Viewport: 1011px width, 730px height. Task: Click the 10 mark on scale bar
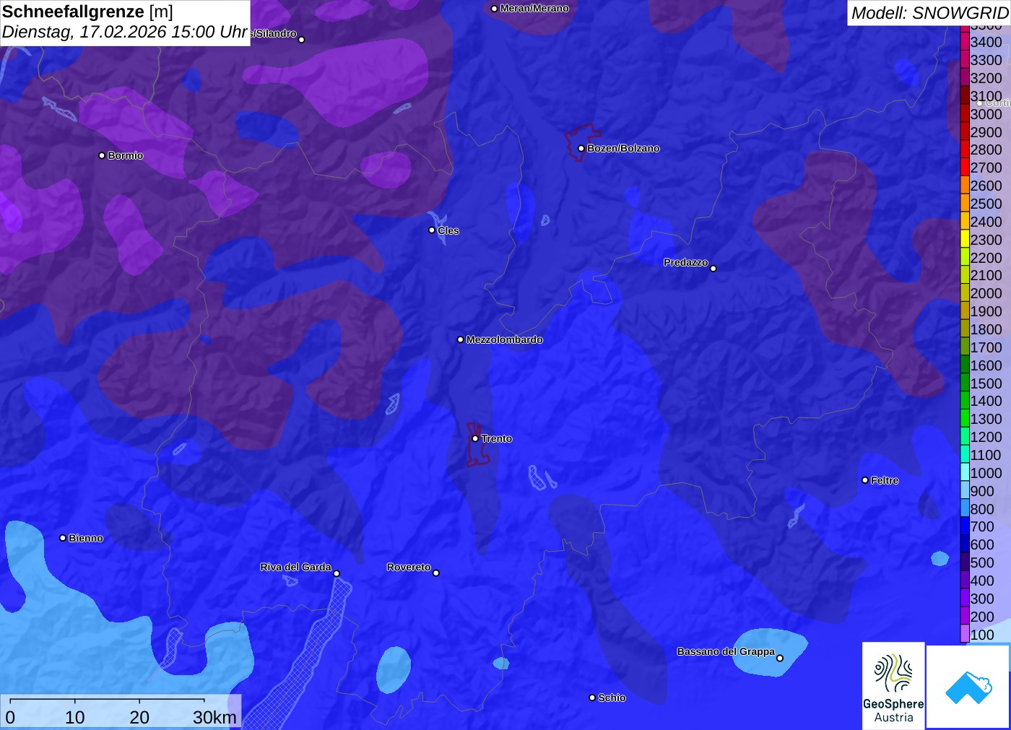(75, 717)
